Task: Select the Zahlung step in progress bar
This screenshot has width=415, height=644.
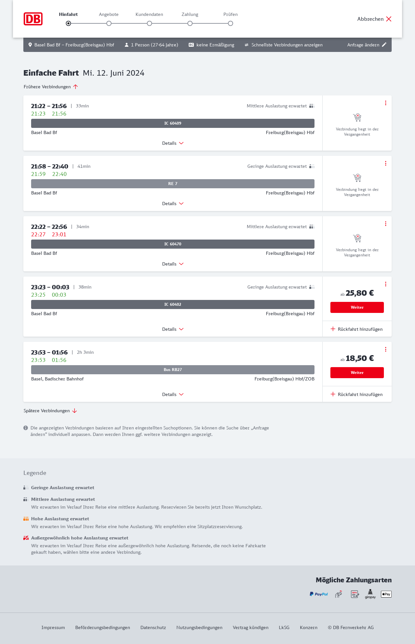Action: pyautogui.click(x=190, y=23)
